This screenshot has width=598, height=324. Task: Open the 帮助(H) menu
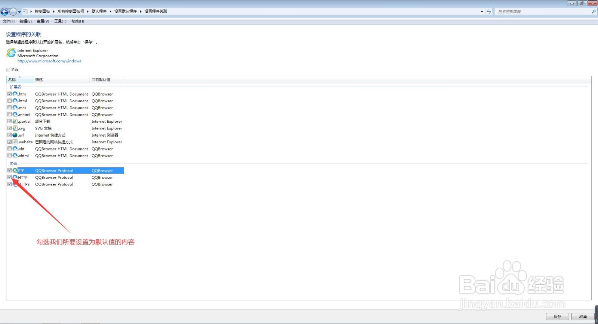(78, 21)
